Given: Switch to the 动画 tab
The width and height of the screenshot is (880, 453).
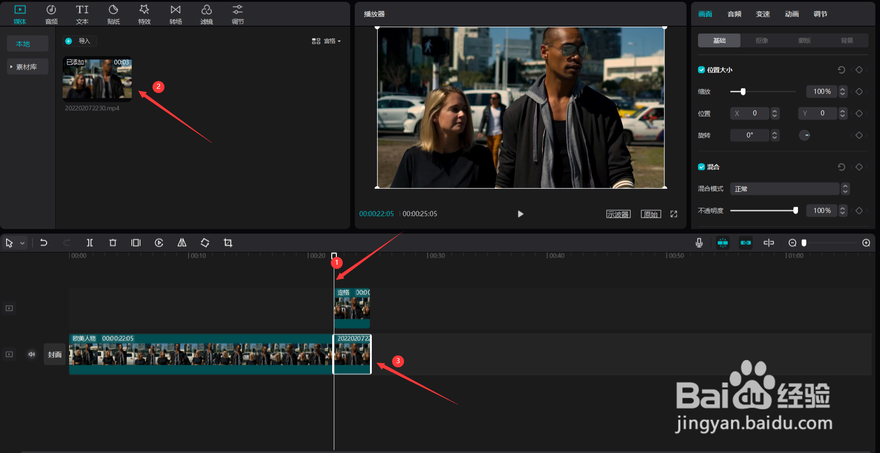Looking at the screenshot, I should point(792,14).
